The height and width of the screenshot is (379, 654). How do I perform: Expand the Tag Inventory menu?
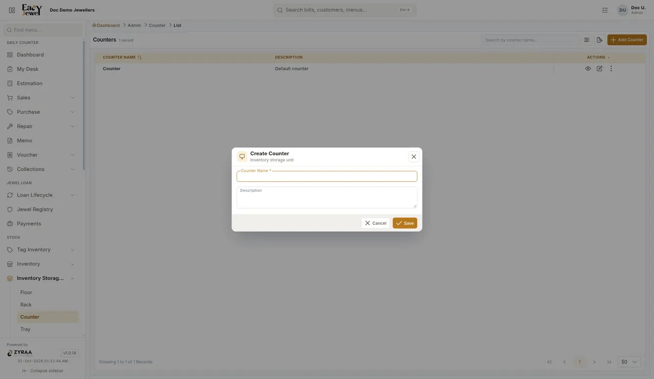[x=42, y=250]
